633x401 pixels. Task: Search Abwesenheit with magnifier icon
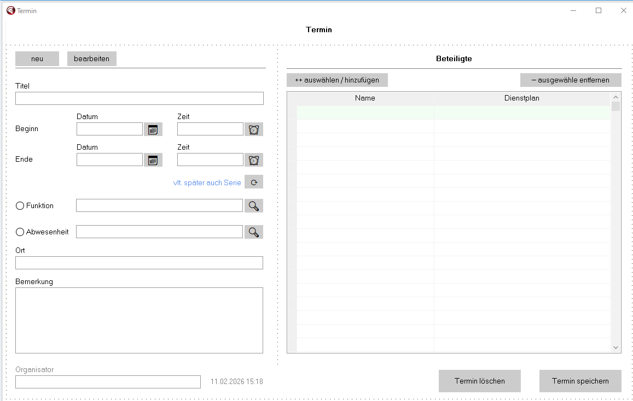click(x=253, y=232)
